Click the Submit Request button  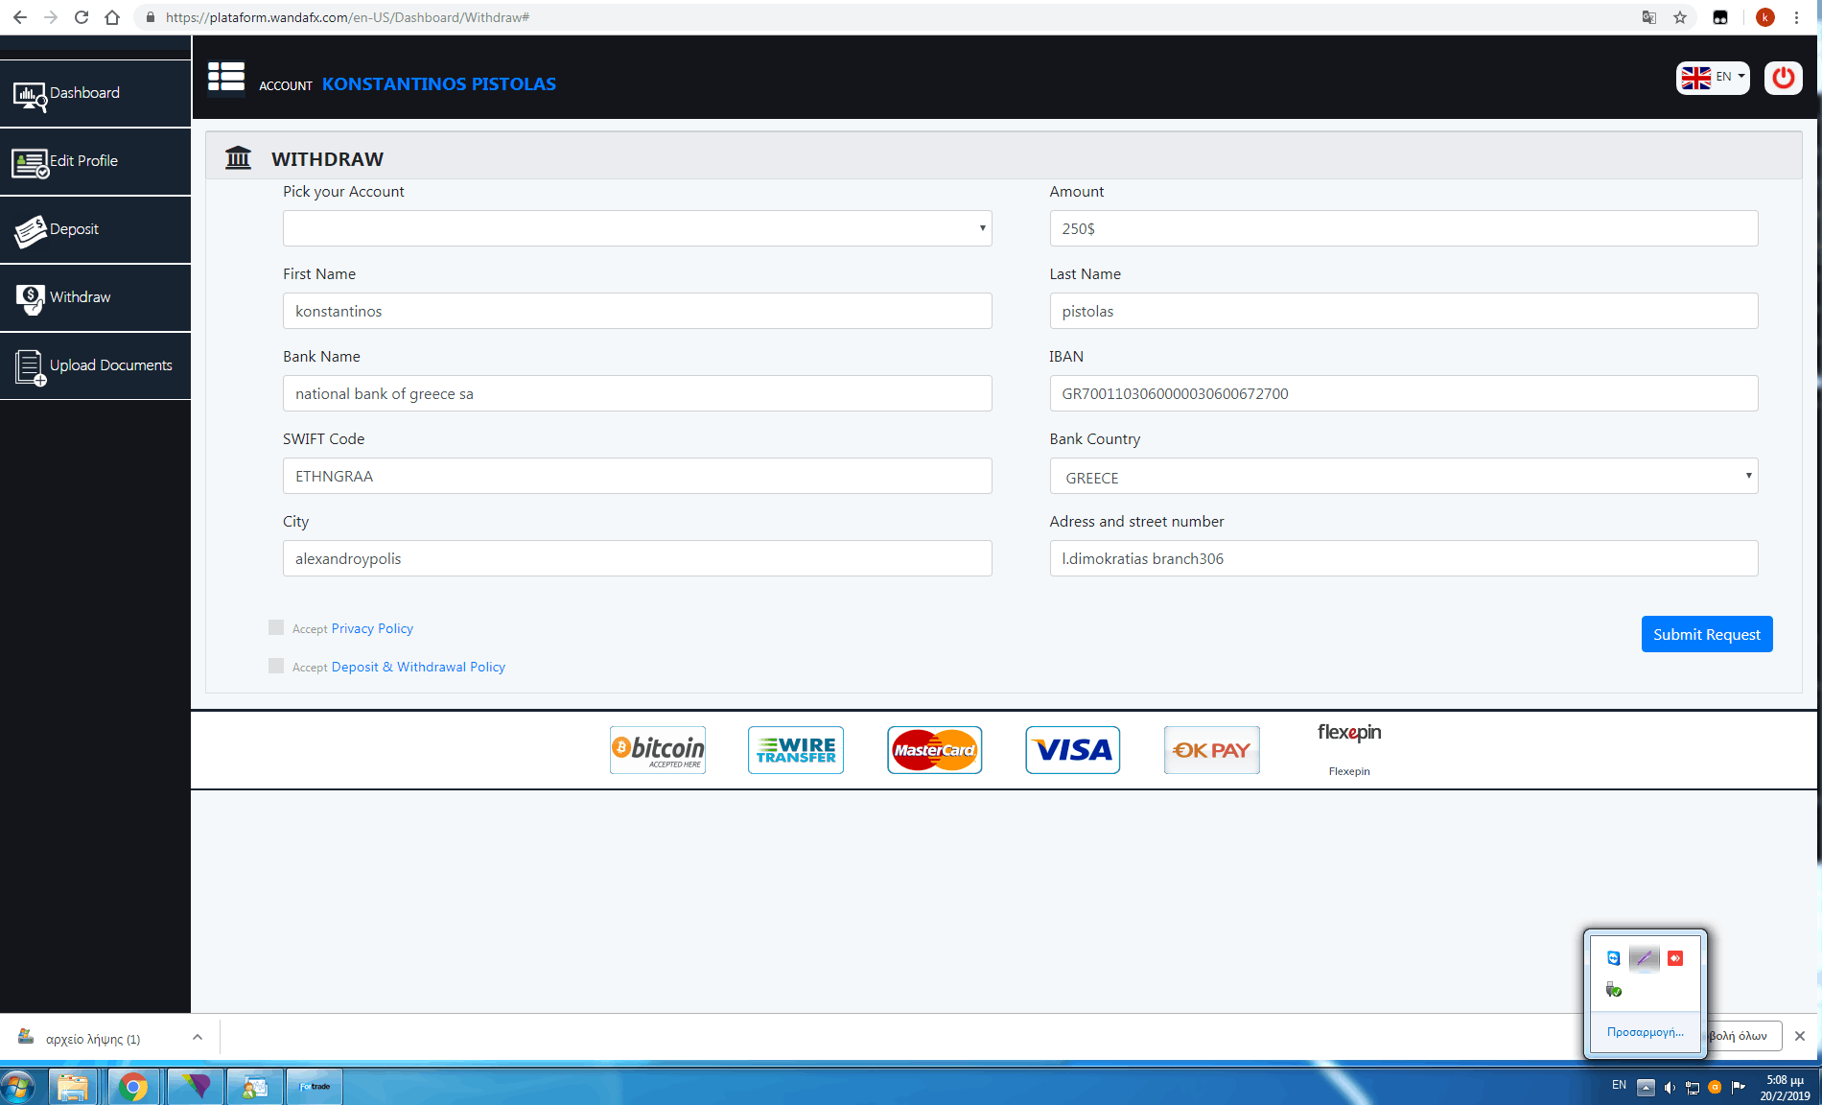click(1706, 634)
